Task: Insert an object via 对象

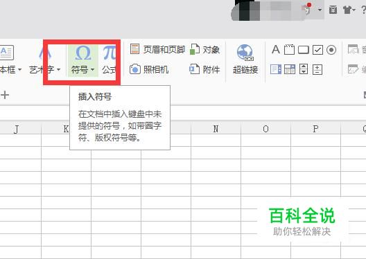Action: pos(204,49)
